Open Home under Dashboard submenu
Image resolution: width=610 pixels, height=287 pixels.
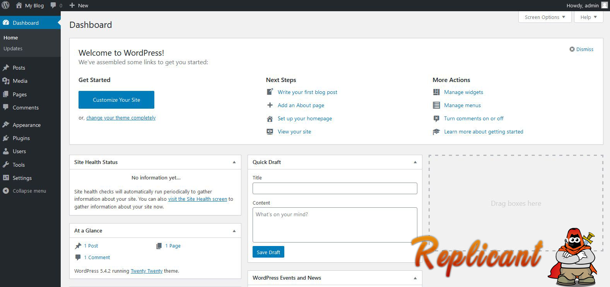[x=11, y=38]
